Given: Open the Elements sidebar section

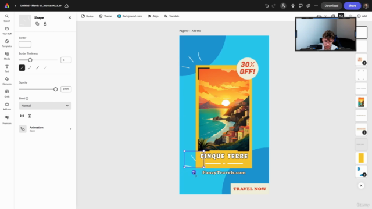Looking at the screenshot, I should point(7,81).
